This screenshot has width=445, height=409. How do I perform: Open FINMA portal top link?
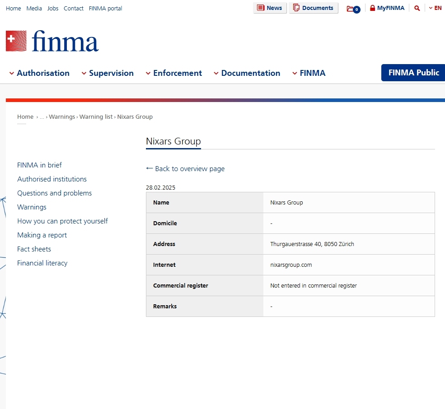pos(105,9)
